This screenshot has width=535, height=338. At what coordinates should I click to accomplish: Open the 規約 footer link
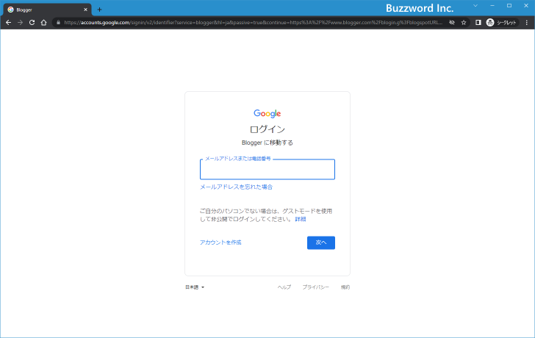click(345, 287)
